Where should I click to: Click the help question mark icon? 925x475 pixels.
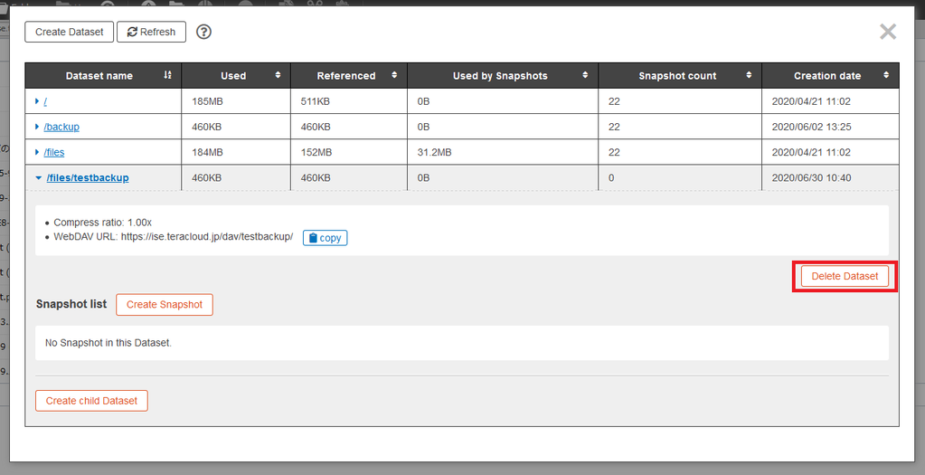click(204, 32)
